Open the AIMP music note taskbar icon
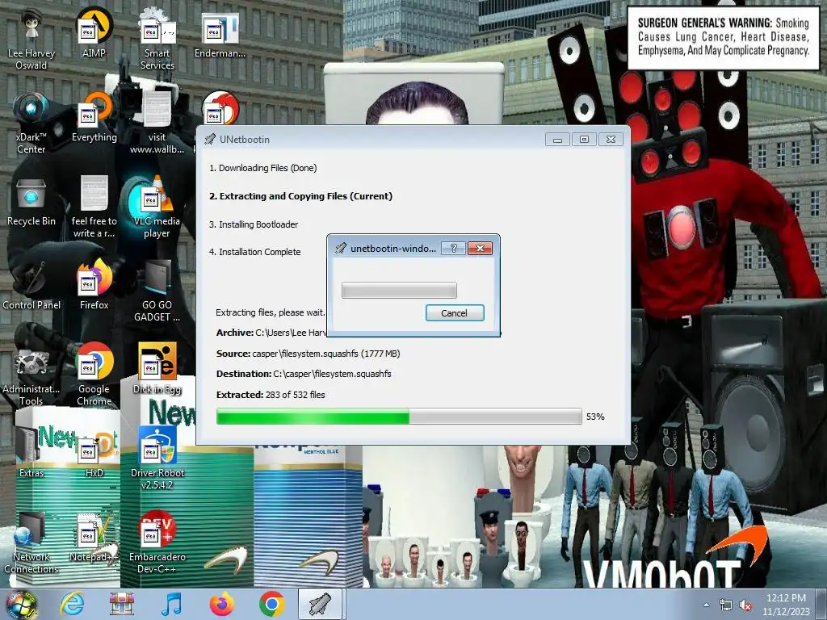This screenshot has height=620, width=827. point(172,605)
